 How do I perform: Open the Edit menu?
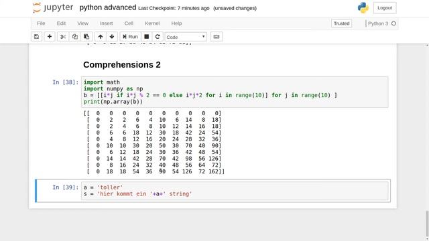pos(61,23)
